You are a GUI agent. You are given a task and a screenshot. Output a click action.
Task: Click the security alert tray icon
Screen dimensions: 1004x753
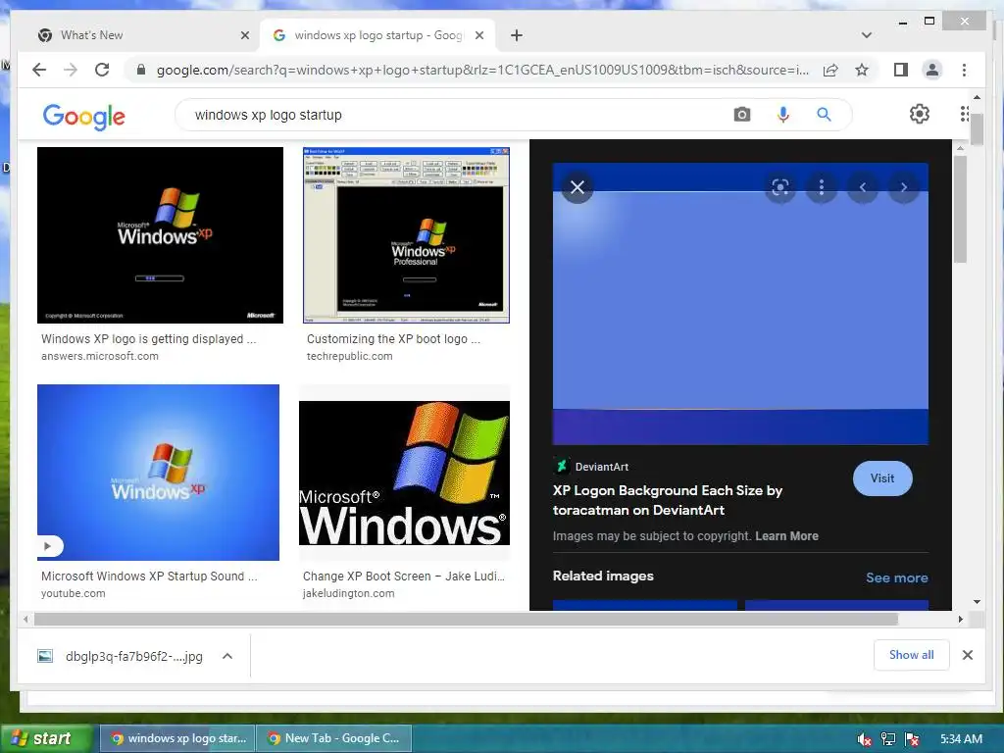(913, 739)
